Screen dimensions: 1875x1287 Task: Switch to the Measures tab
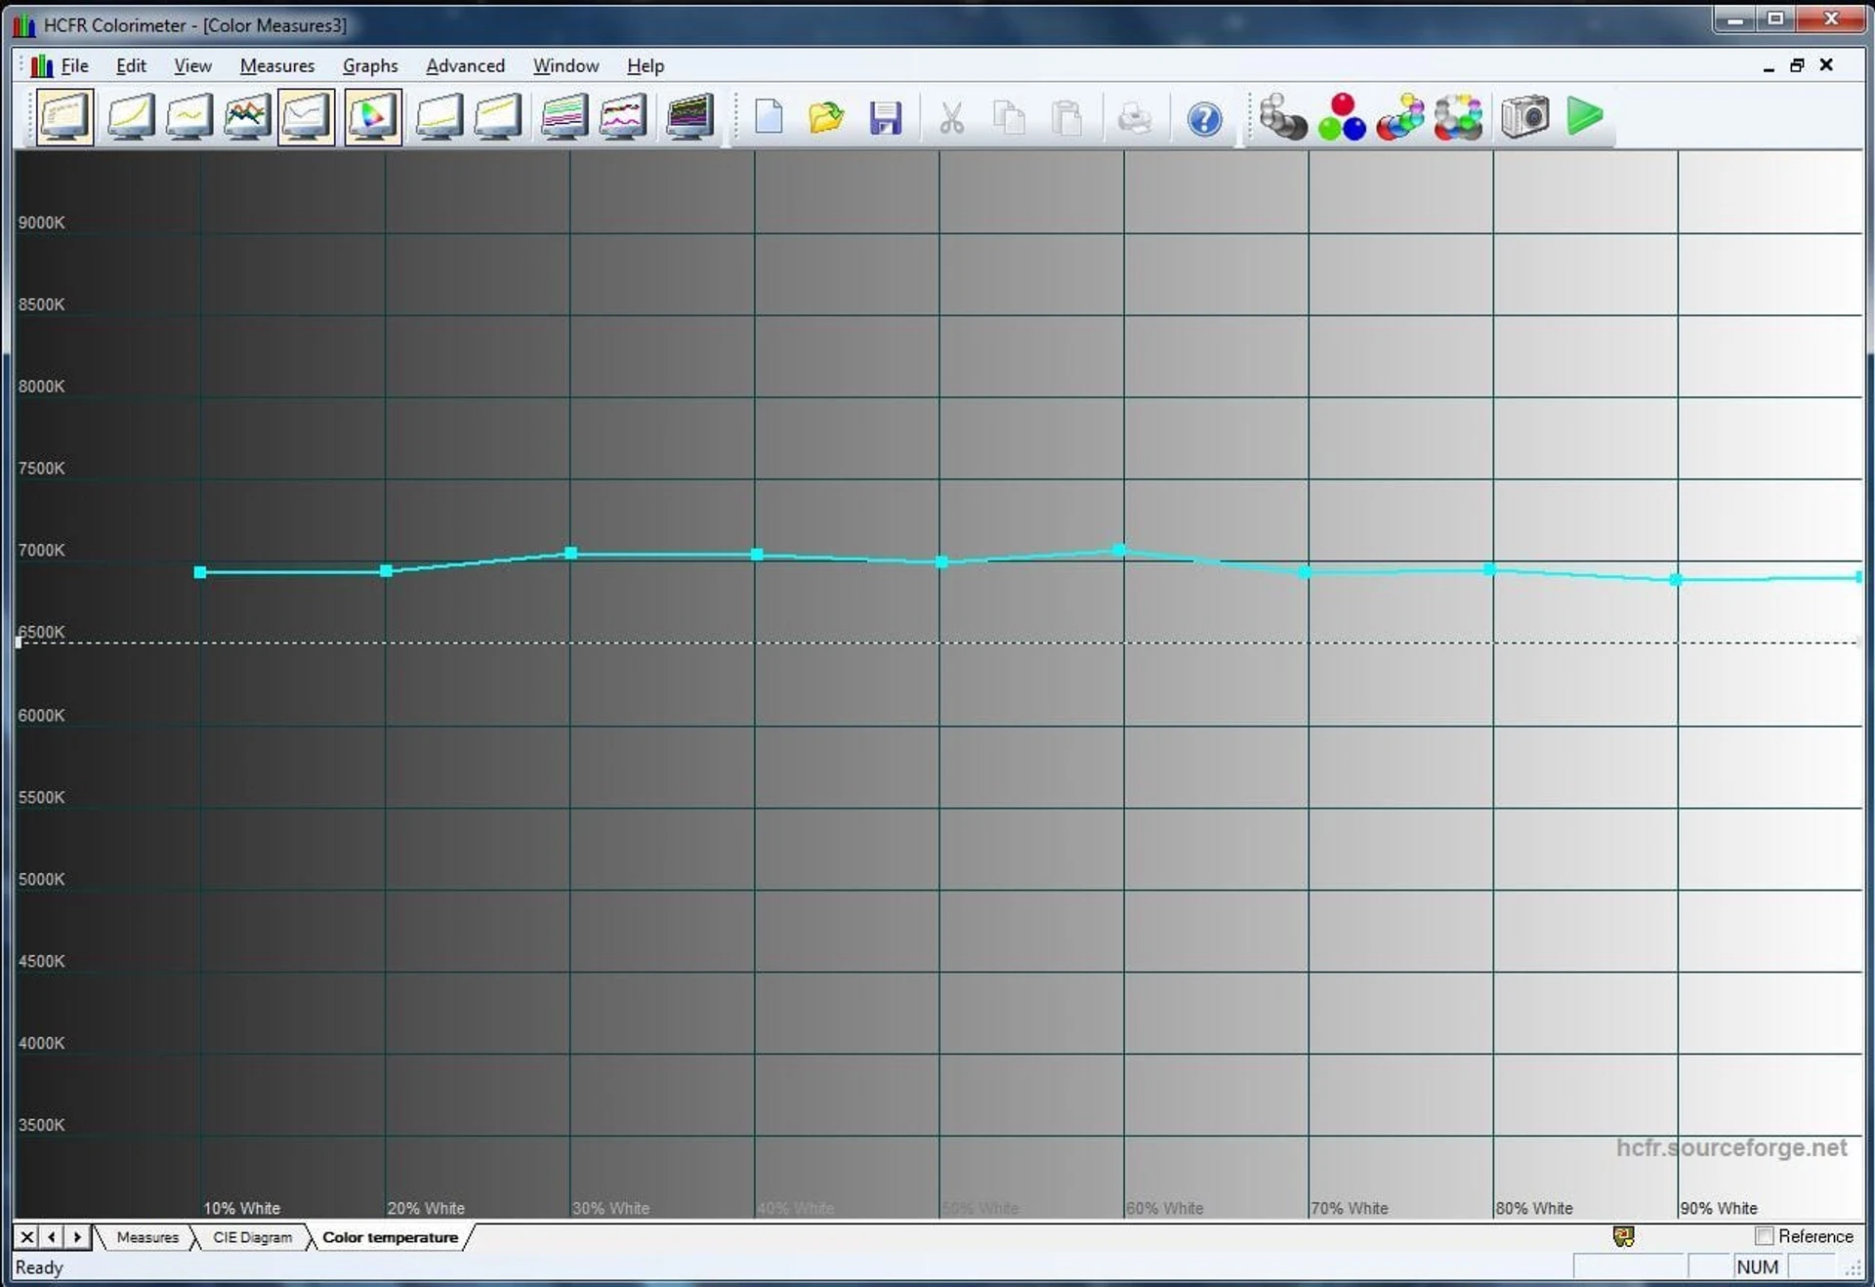(147, 1237)
